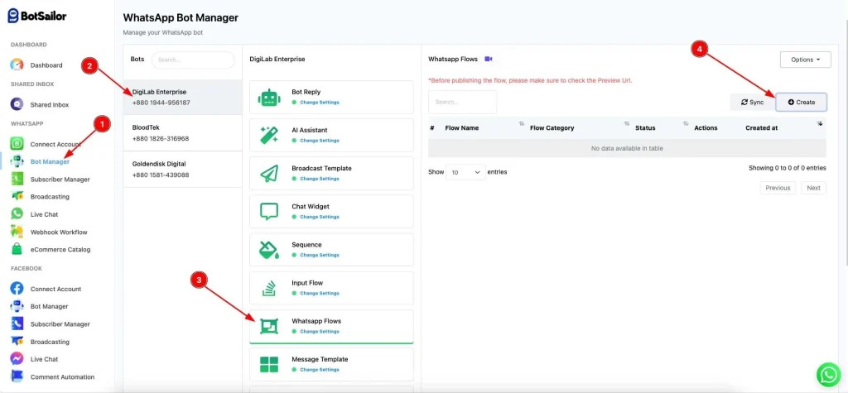Click the Create flow button
The height and width of the screenshot is (393, 848).
coord(802,102)
